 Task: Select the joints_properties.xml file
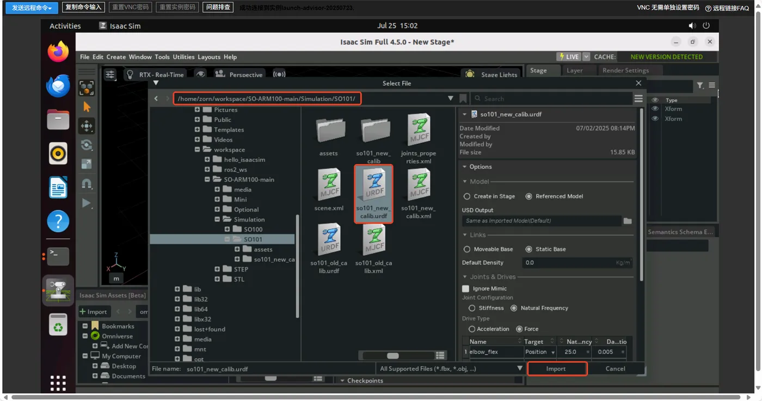pos(419,139)
